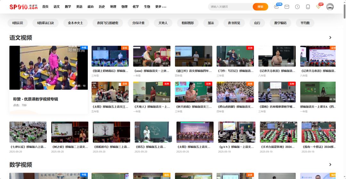Open the 更多 navigation dropdown
The height and width of the screenshot is (179, 346).
161,7
